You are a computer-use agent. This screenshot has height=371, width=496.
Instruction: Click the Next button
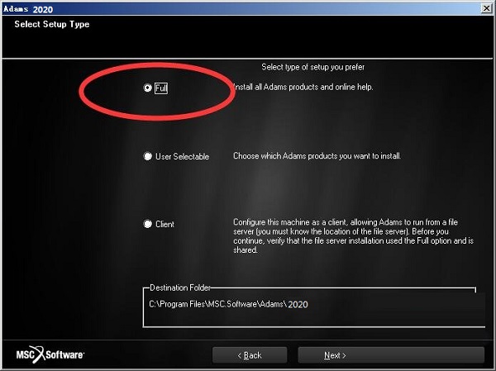click(x=391, y=355)
